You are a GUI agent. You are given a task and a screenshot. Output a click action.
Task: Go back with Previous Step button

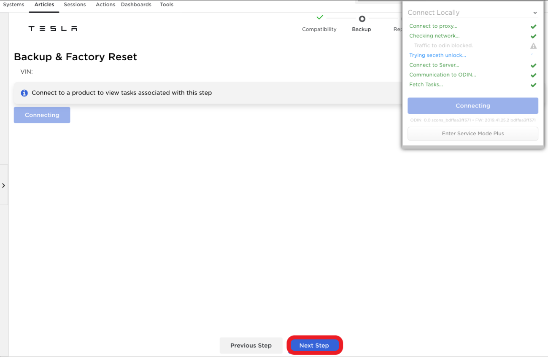(251, 346)
